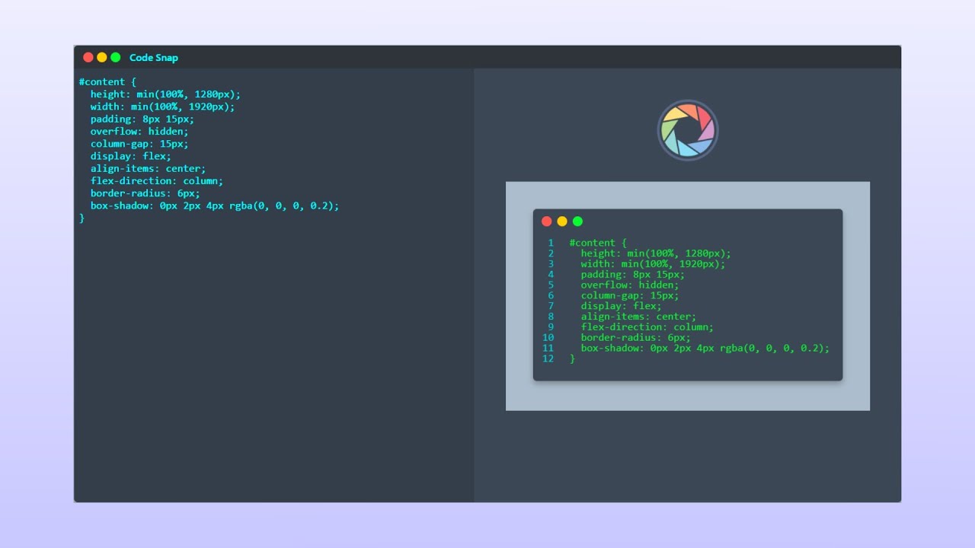The image size is (975, 548).
Task: Click the green column-gap line in the preview
Action: pos(630,295)
